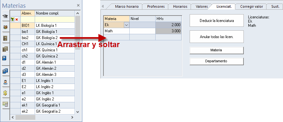Open the stacked blue books subject groups tab
Image resolution: width=283 pixels, height=122 pixels.
(6, 71)
